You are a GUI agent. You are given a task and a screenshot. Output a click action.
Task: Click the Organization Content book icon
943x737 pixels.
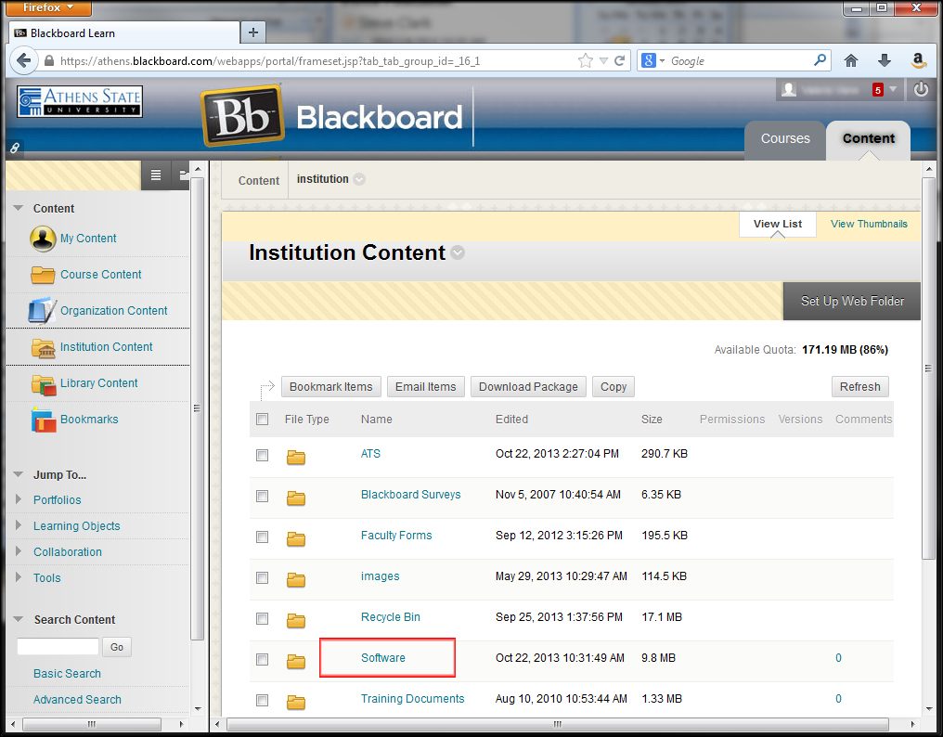tap(43, 311)
